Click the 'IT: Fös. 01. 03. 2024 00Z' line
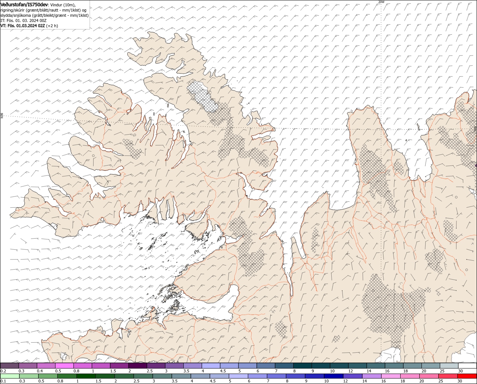 click(x=23, y=21)
